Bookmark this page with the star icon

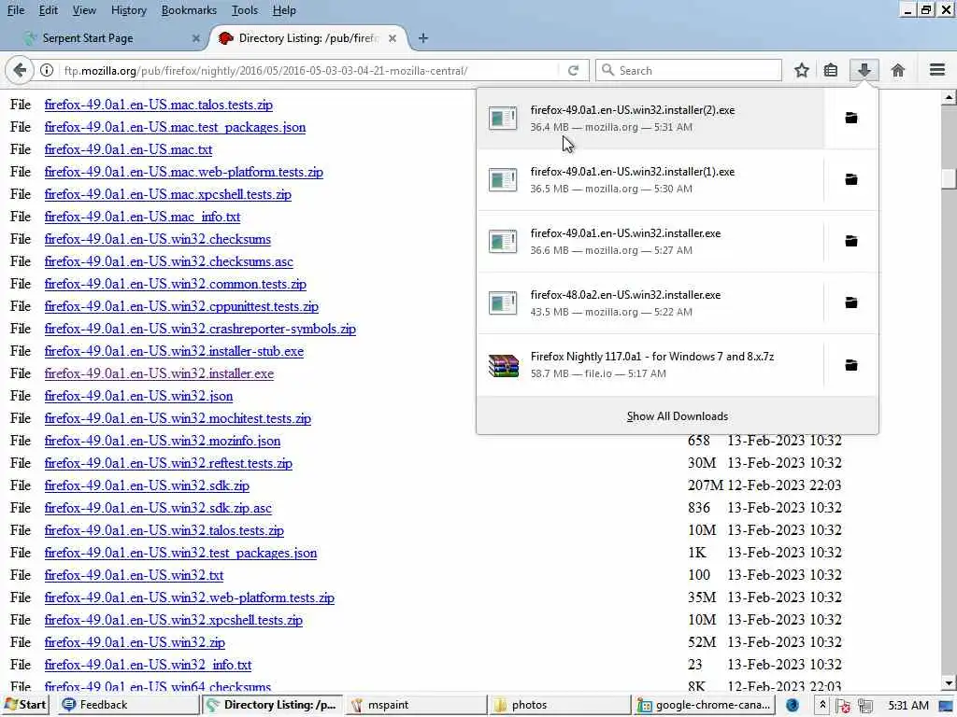click(801, 70)
